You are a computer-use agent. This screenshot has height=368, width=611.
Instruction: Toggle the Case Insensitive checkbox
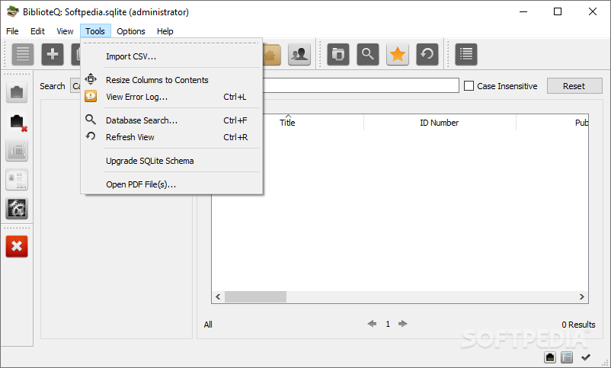[469, 86]
